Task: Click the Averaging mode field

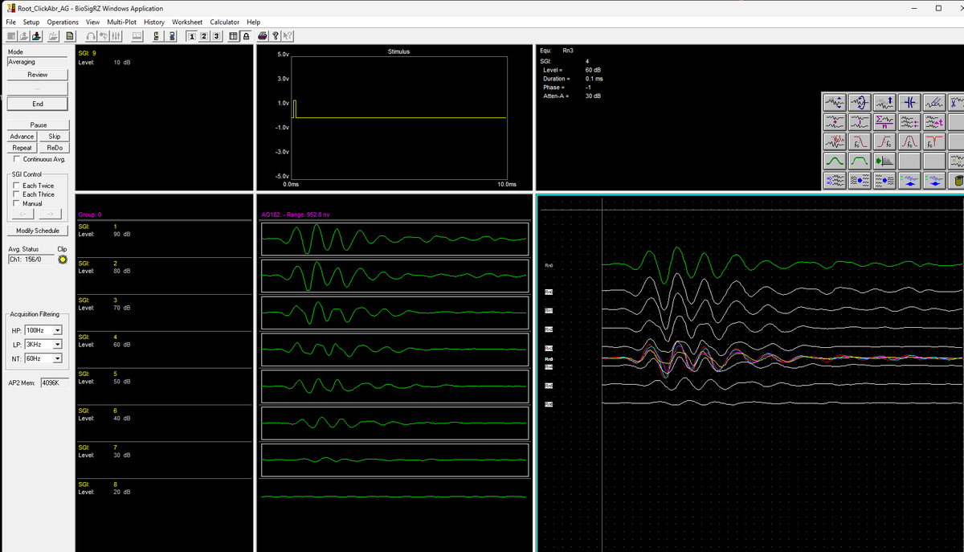Action: (x=38, y=61)
